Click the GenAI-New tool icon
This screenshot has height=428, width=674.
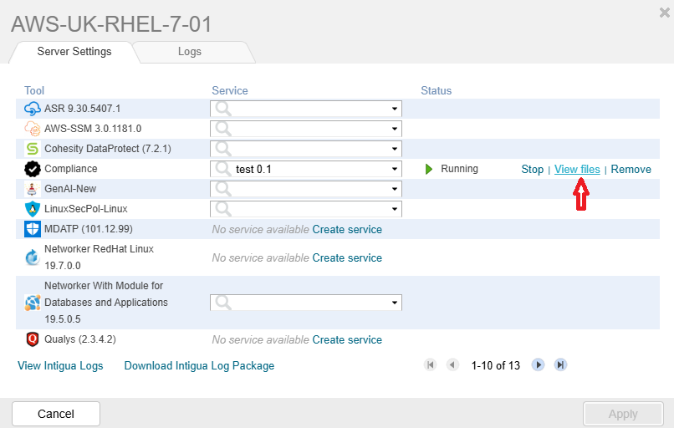click(x=32, y=189)
